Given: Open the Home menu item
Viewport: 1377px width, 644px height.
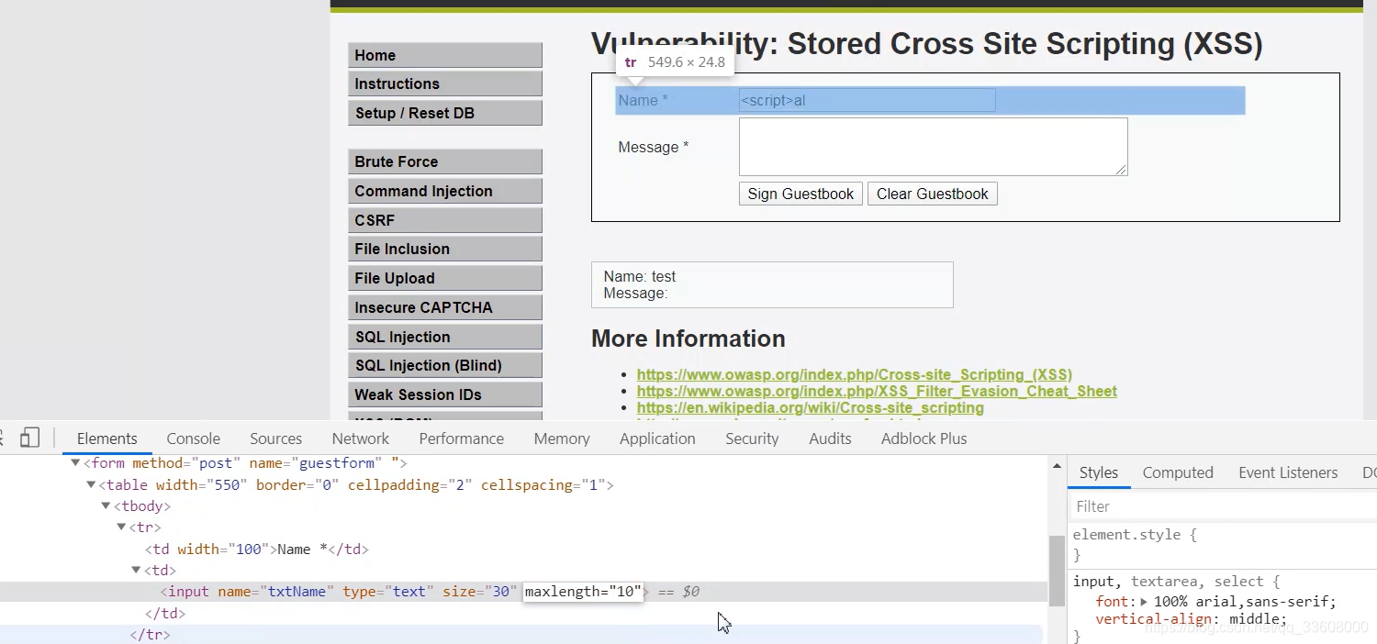Looking at the screenshot, I should pos(444,55).
